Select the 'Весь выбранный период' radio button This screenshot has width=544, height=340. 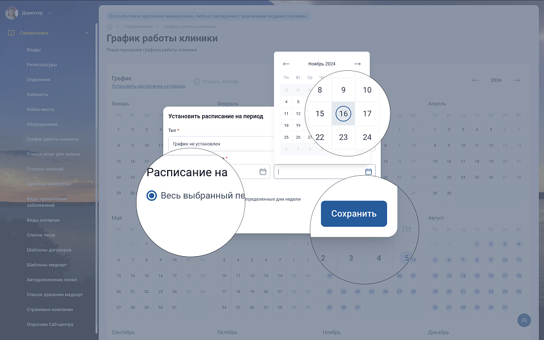pos(151,195)
